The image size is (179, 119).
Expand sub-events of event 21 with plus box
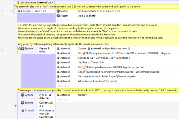[x=15, y=106]
